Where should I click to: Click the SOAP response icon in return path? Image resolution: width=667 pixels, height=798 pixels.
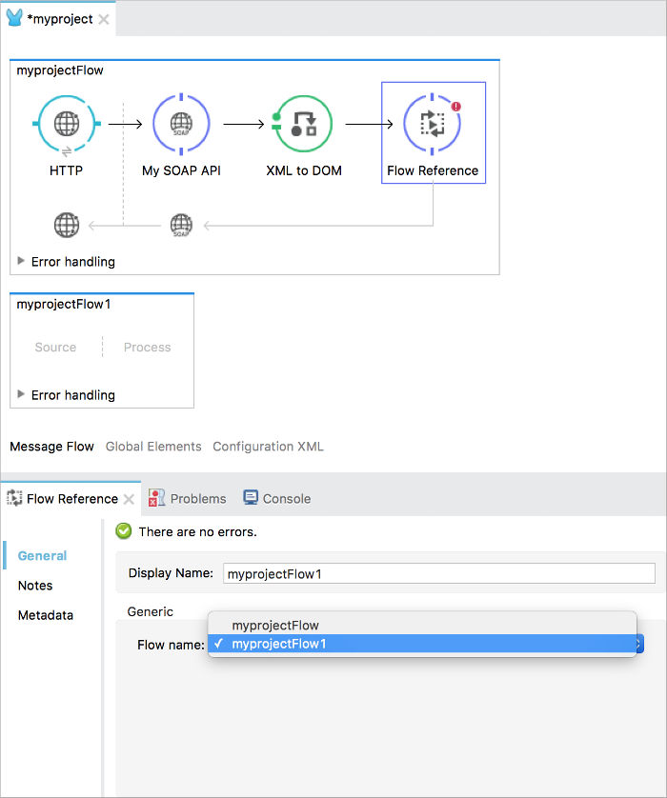click(x=181, y=226)
